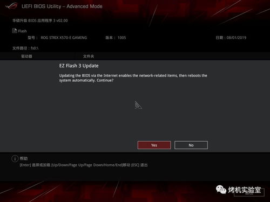This screenshot has height=202, width=270.
Task: Click the BIOS 应用程序 3 v02.00 heading
Action: (x=40, y=20)
